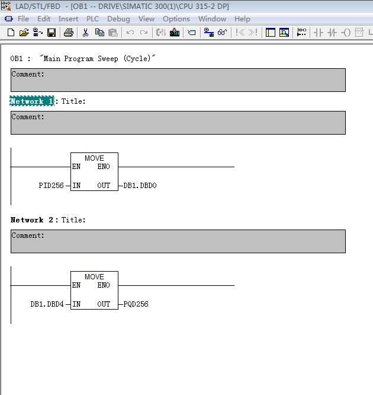
Task: Open the PLC menu
Action: (x=92, y=19)
